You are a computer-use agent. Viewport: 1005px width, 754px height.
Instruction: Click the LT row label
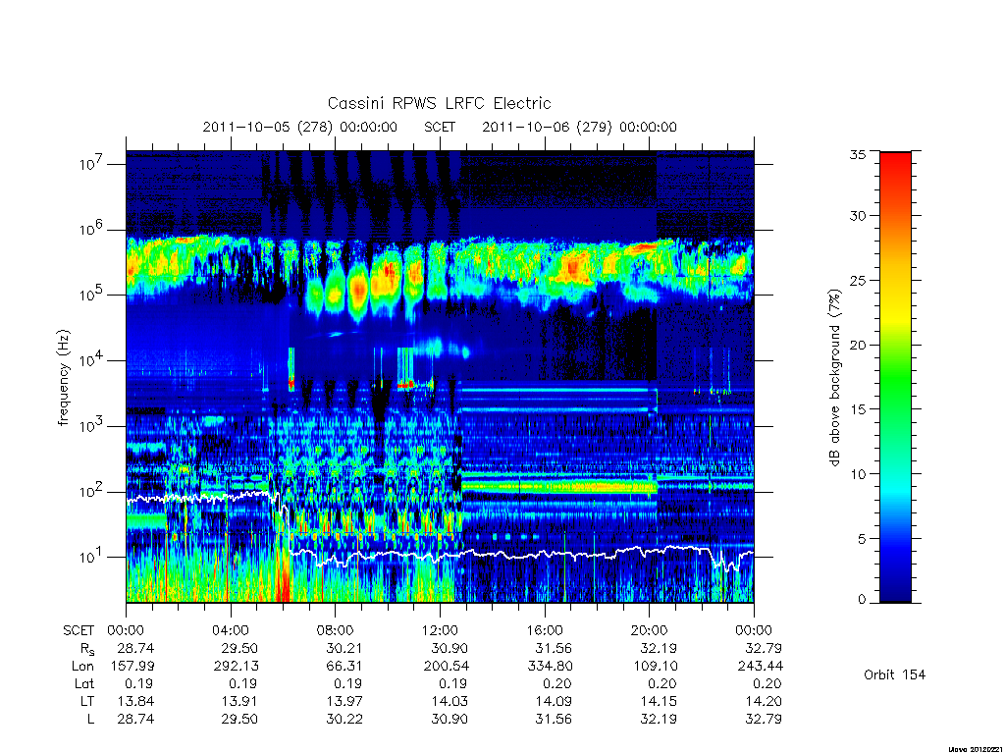87,701
